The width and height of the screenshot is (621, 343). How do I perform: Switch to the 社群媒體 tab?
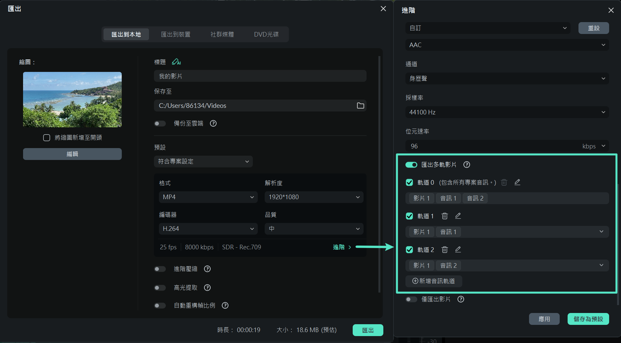point(222,34)
